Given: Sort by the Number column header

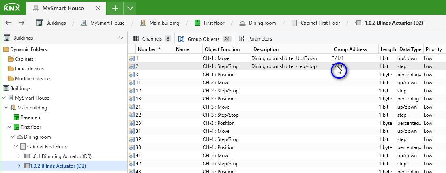Looking at the screenshot, I should click(x=147, y=49).
